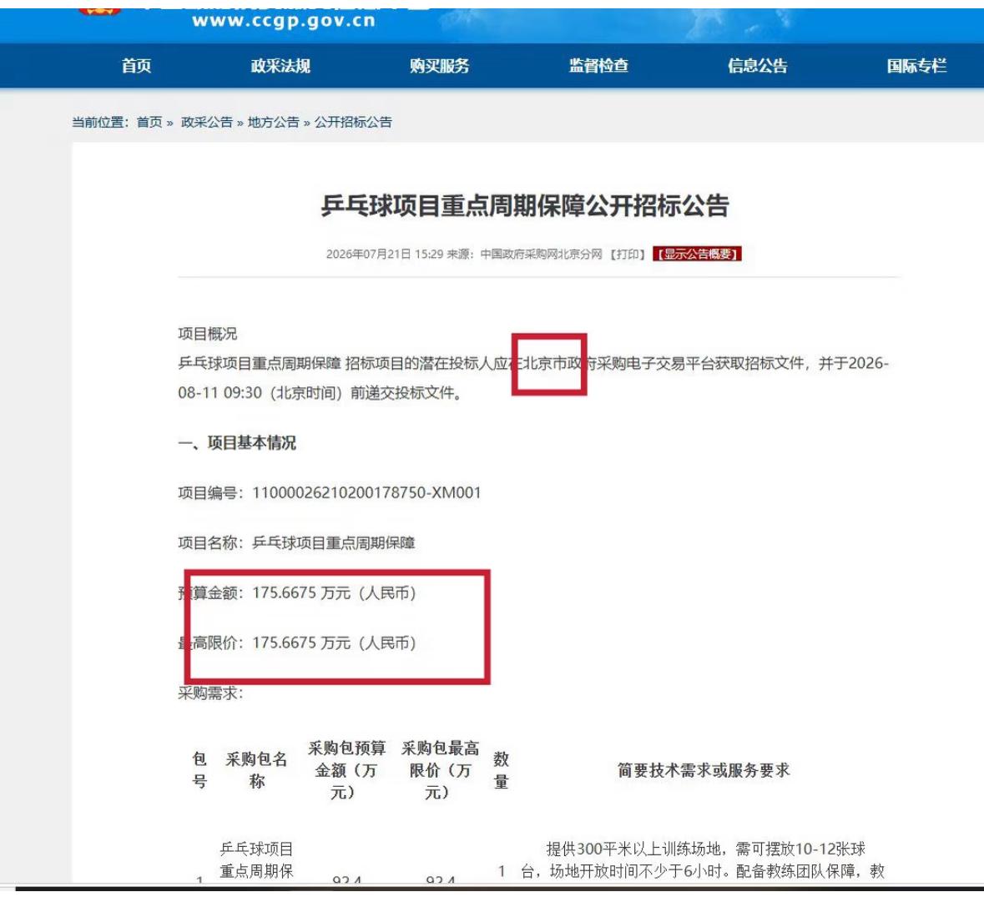The image size is (984, 897).
Task: Click the www.ccgp.gov.cn site address text
Action: click(x=284, y=21)
